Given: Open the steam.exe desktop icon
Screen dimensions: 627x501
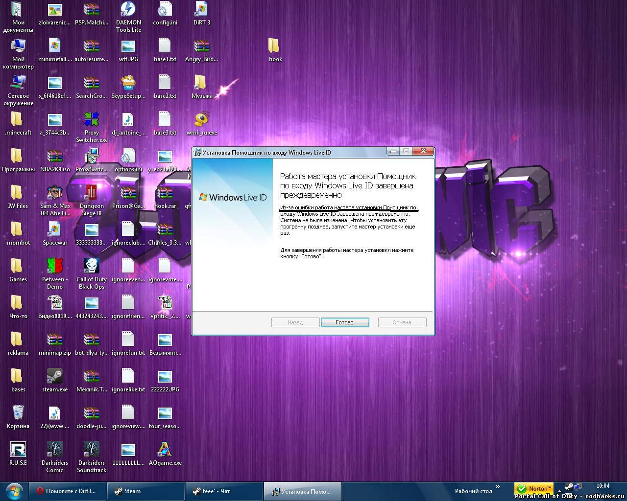Looking at the screenshot, I should [x=54, y=377].
